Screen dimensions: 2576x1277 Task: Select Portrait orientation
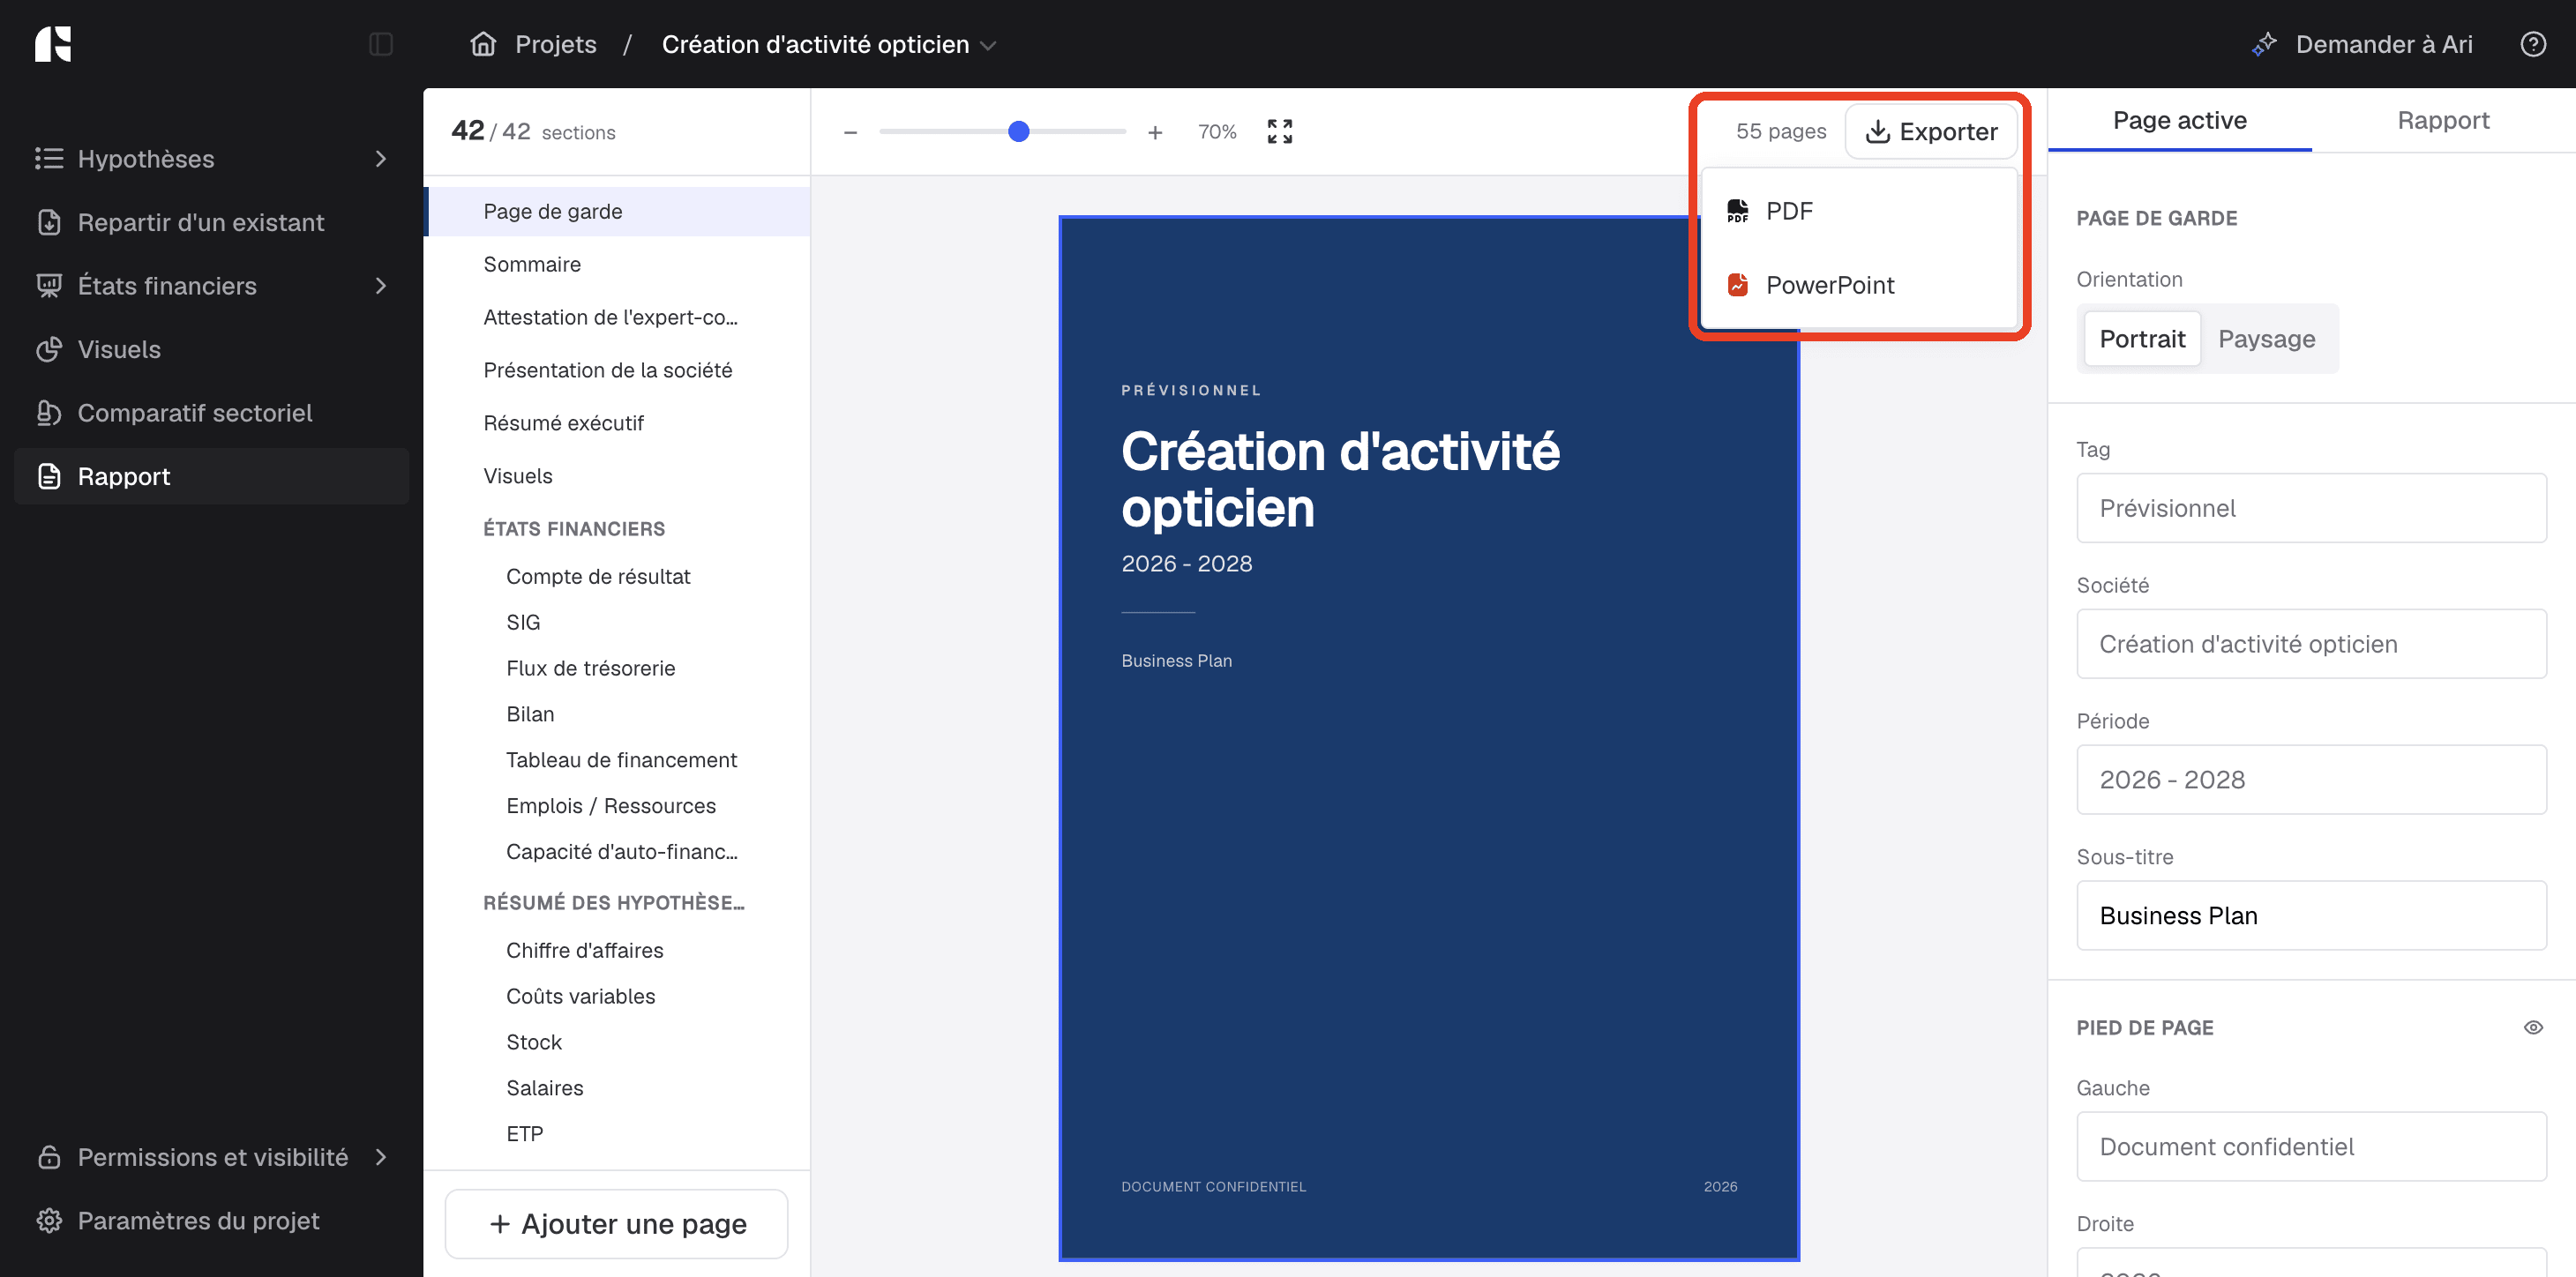[2142, 339]
